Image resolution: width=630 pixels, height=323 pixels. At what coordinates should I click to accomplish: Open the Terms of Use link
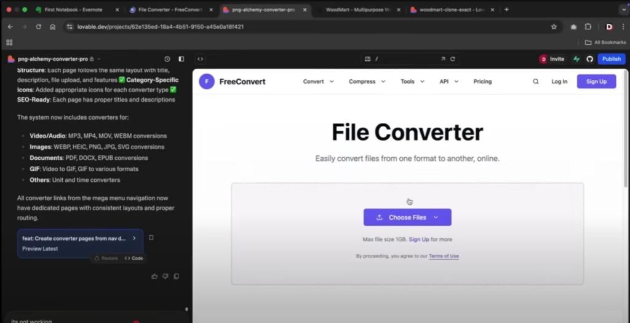pyautogui.click(x=444, y=256)
